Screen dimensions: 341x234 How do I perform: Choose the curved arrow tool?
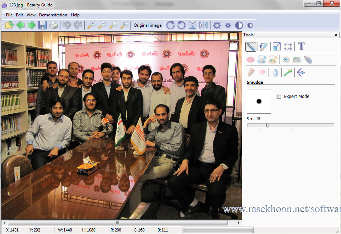pyautogui.click(x=301, y=72)
